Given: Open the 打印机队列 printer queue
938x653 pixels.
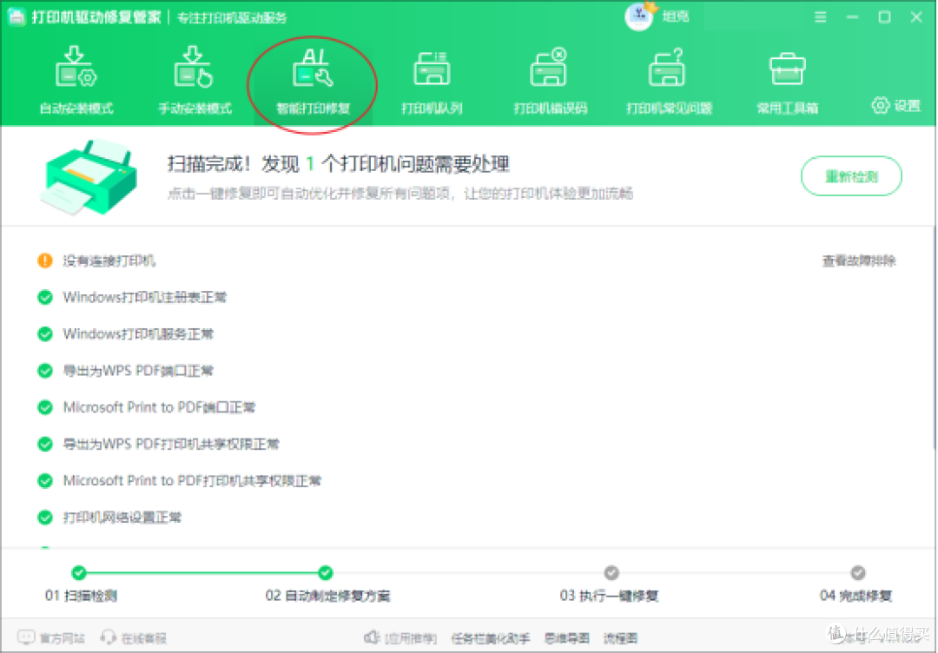Looking at the screenshot, I should 432,82.
